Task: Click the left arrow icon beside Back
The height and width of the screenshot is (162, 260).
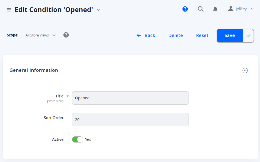Action: 139,35
